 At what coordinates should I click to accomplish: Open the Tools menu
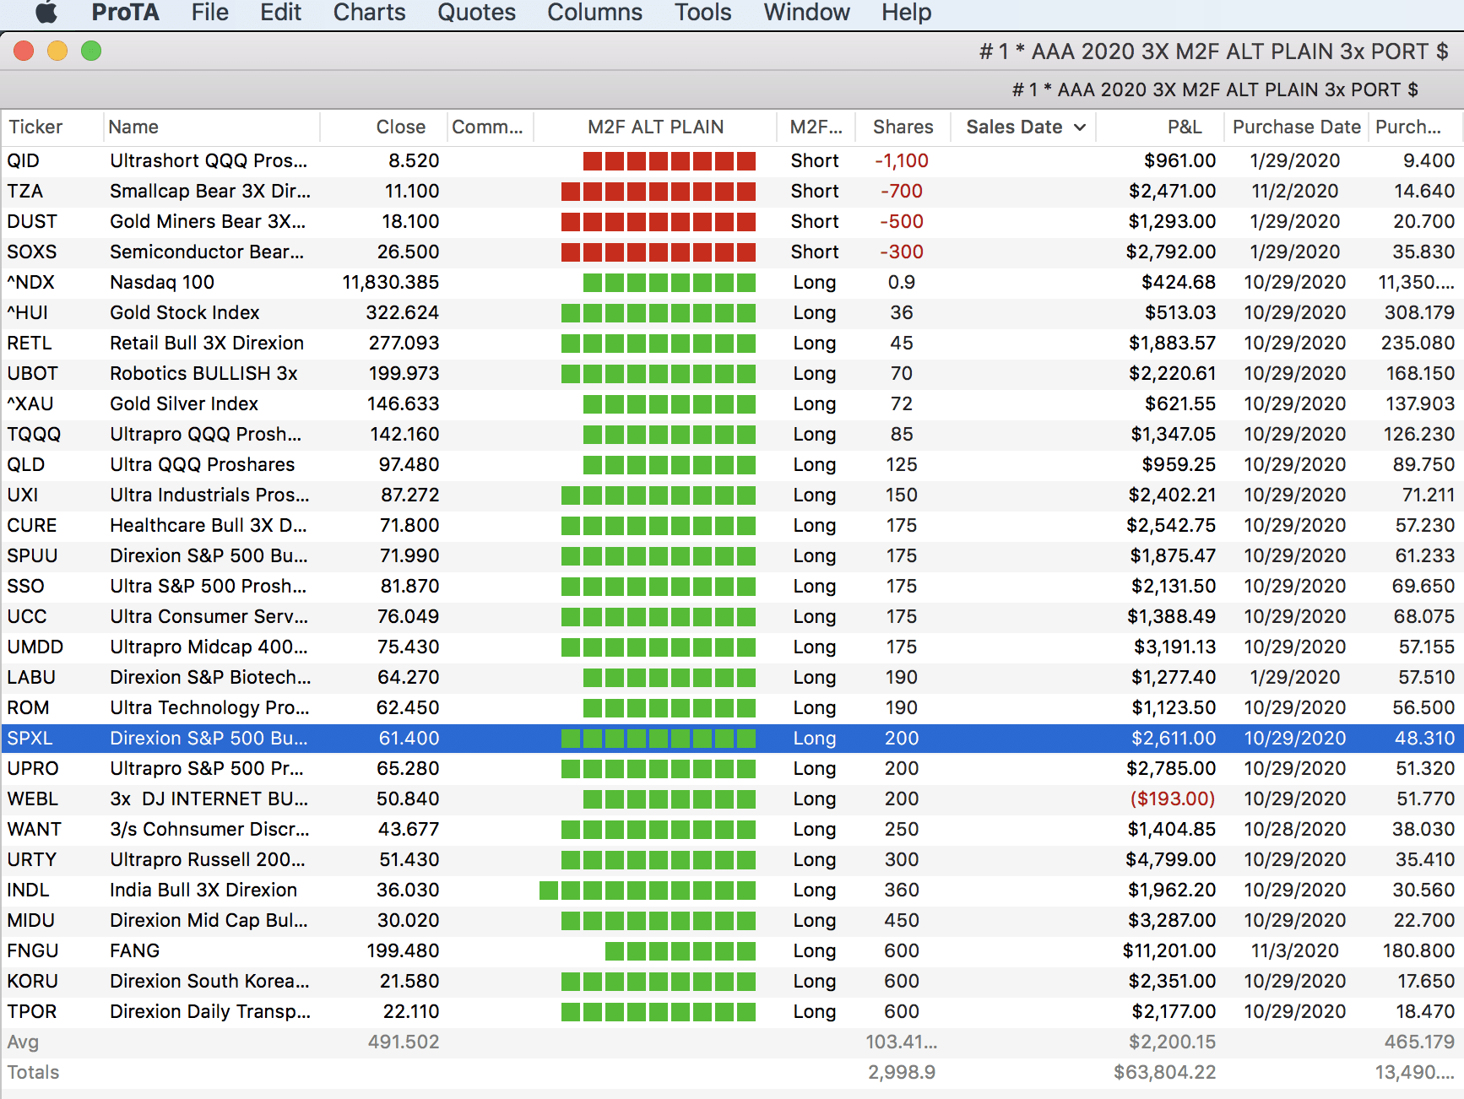pos(702,13)
